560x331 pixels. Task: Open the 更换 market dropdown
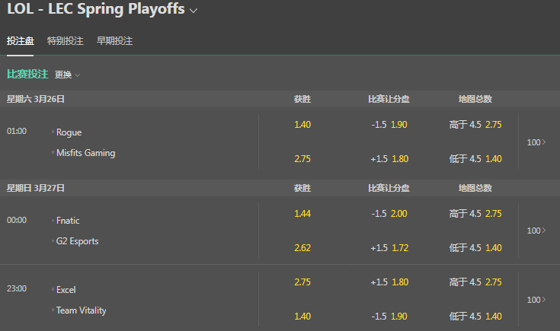coord(67,75)
